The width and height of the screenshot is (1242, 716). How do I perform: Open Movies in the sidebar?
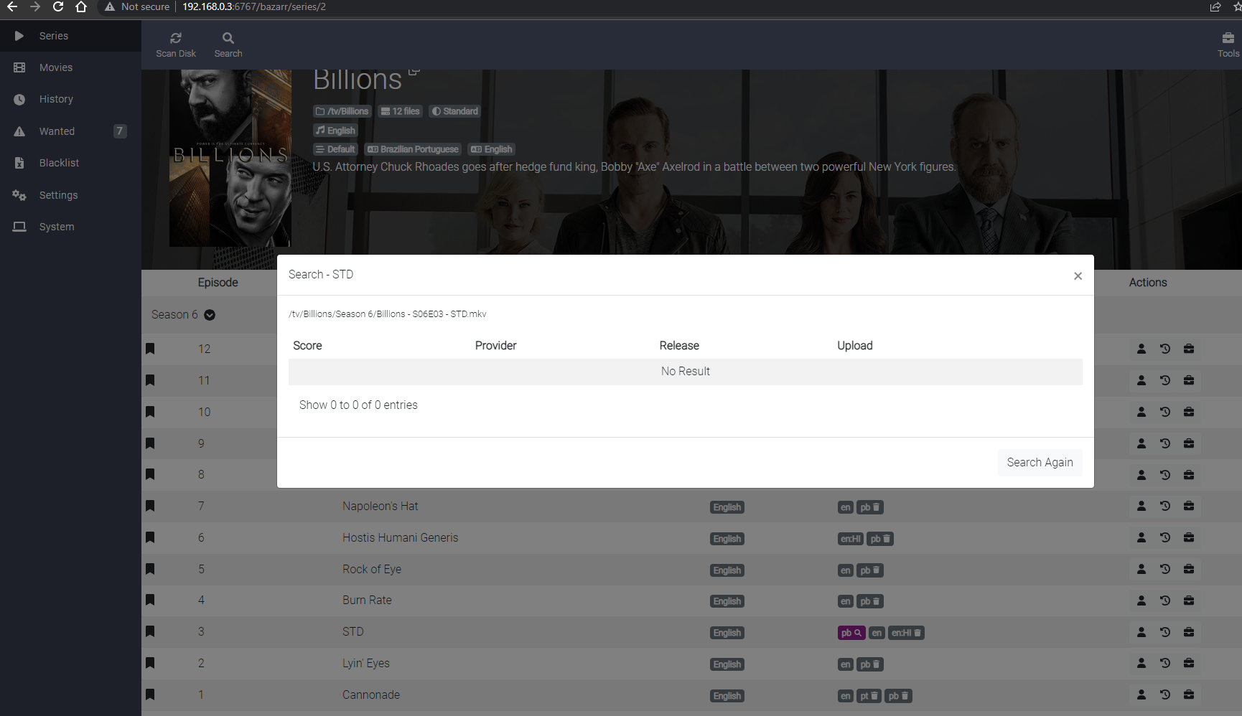point(70,67)
